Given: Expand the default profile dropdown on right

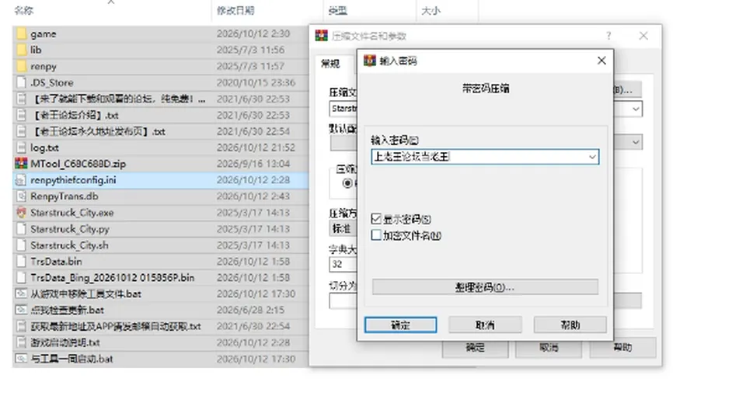Looking at the screenshot, I should pyautogui.click(x=636, y=142).
